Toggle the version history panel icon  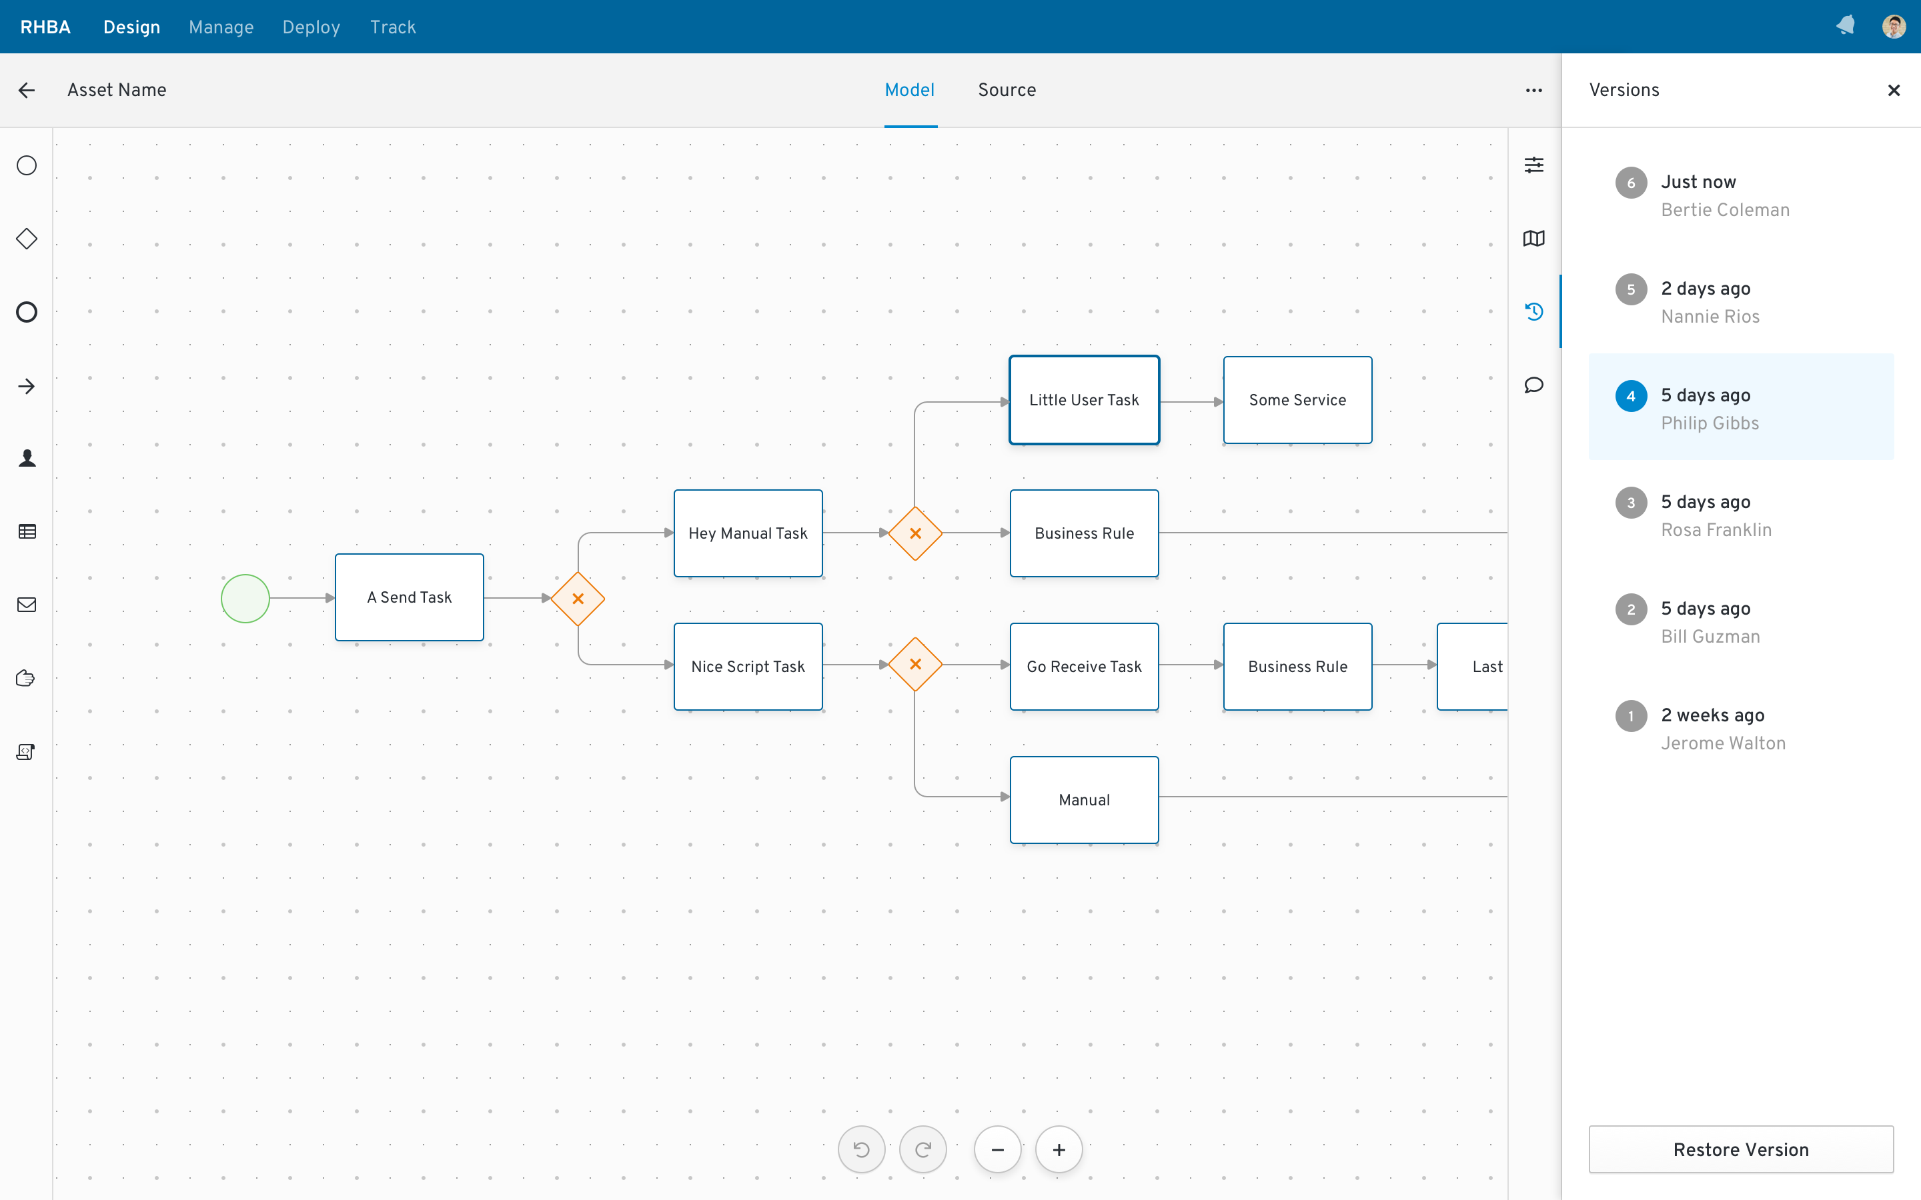(x=1533, y=312)
